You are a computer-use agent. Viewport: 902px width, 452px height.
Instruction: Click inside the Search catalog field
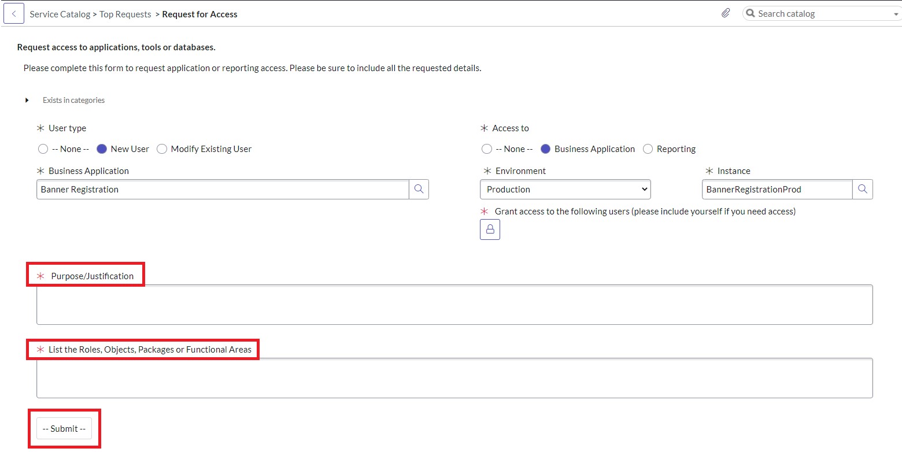tap(809, 13)
